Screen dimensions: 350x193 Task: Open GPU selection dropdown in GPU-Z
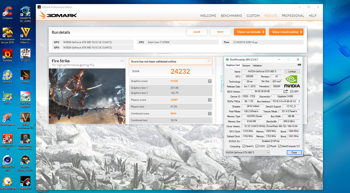(x=247, y=152)
